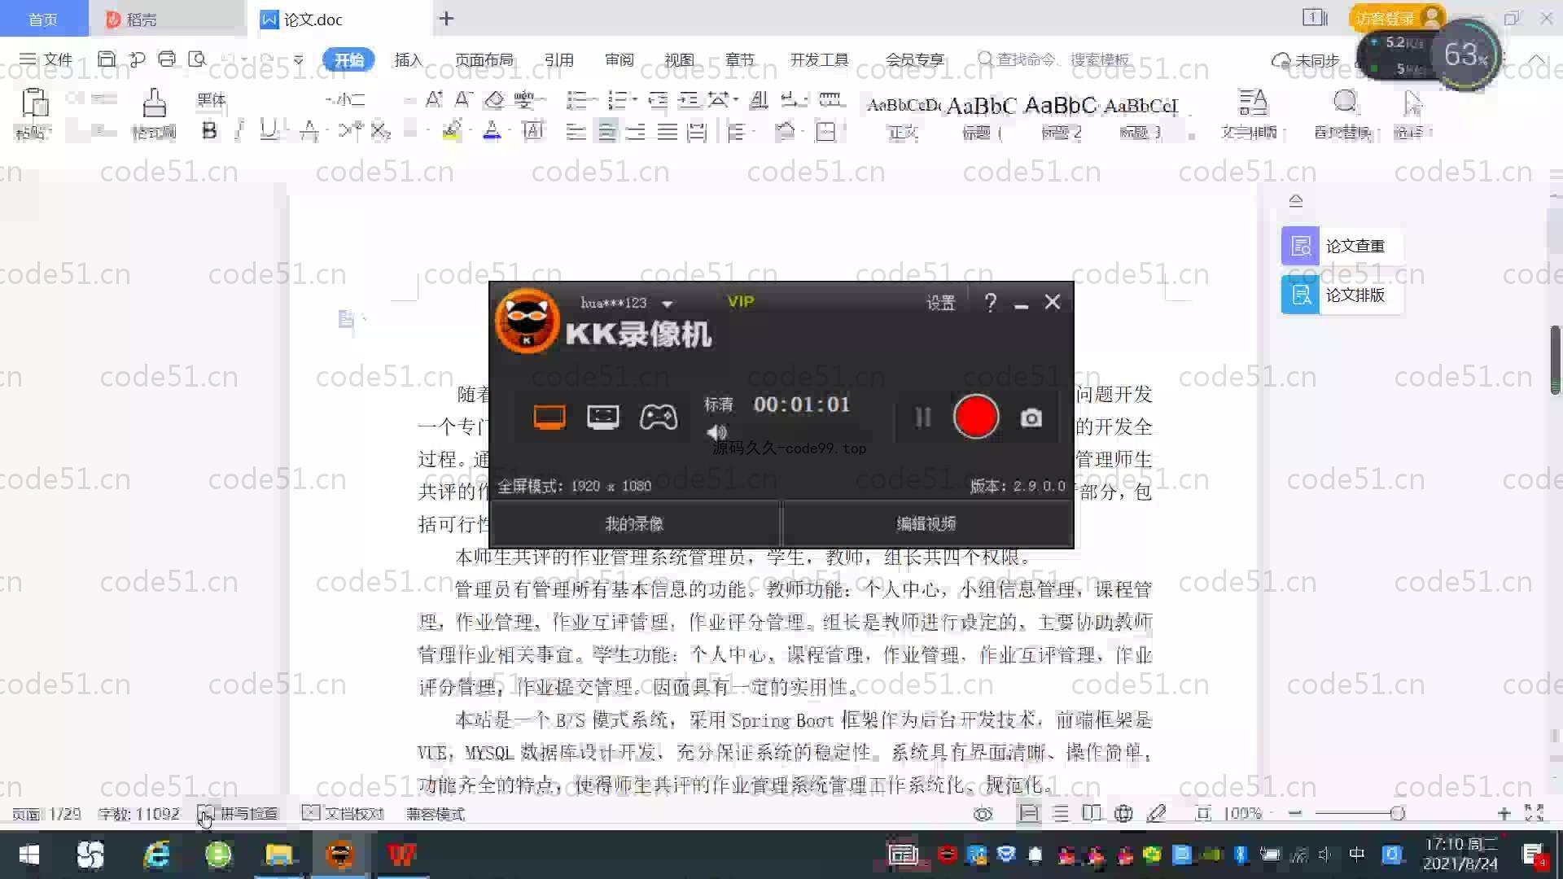Screen dimensions: 1563x879
Task: Add character border with boxed A icon
Action: click(x=533, y=131)
